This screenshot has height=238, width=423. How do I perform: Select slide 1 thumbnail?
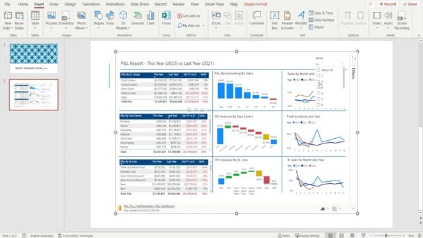34,58
